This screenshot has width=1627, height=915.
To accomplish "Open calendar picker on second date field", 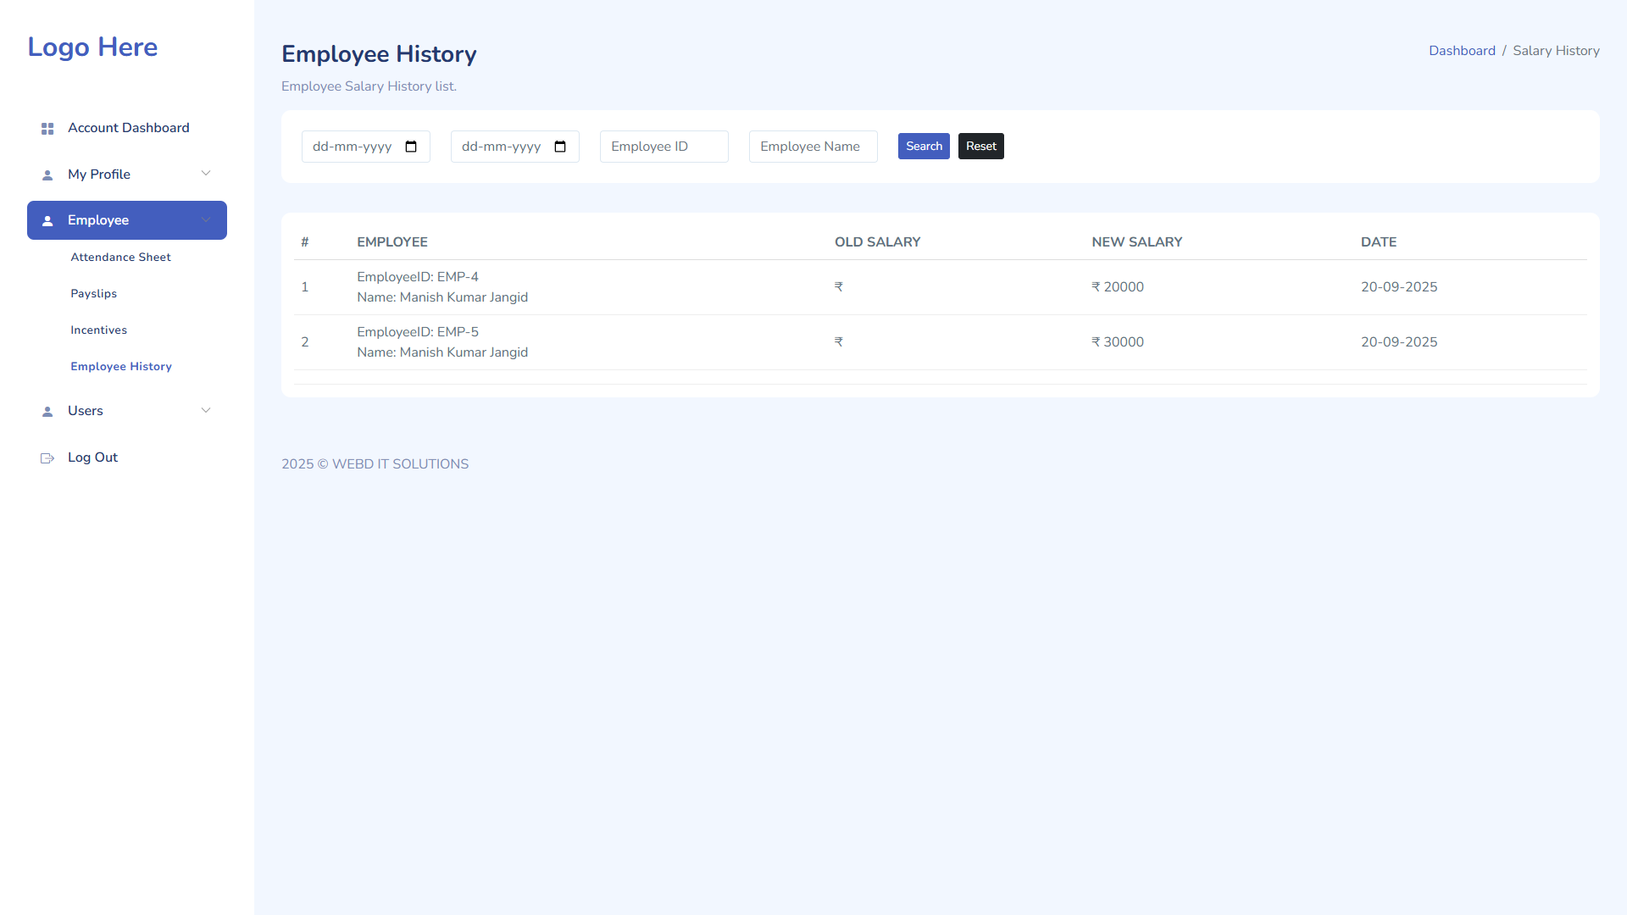I will pos(560,147).
